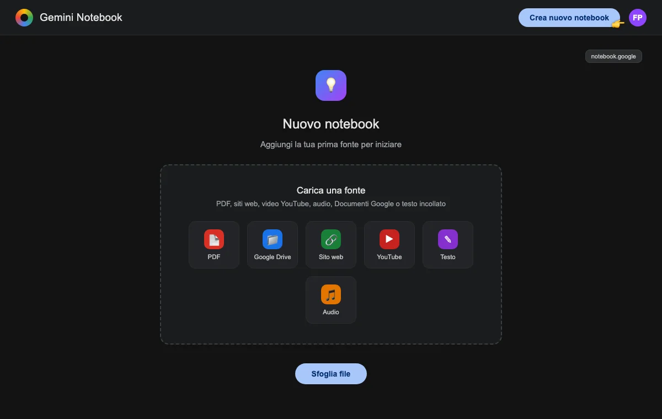Click the Carica una fonte heading

(x=331, y=190)
